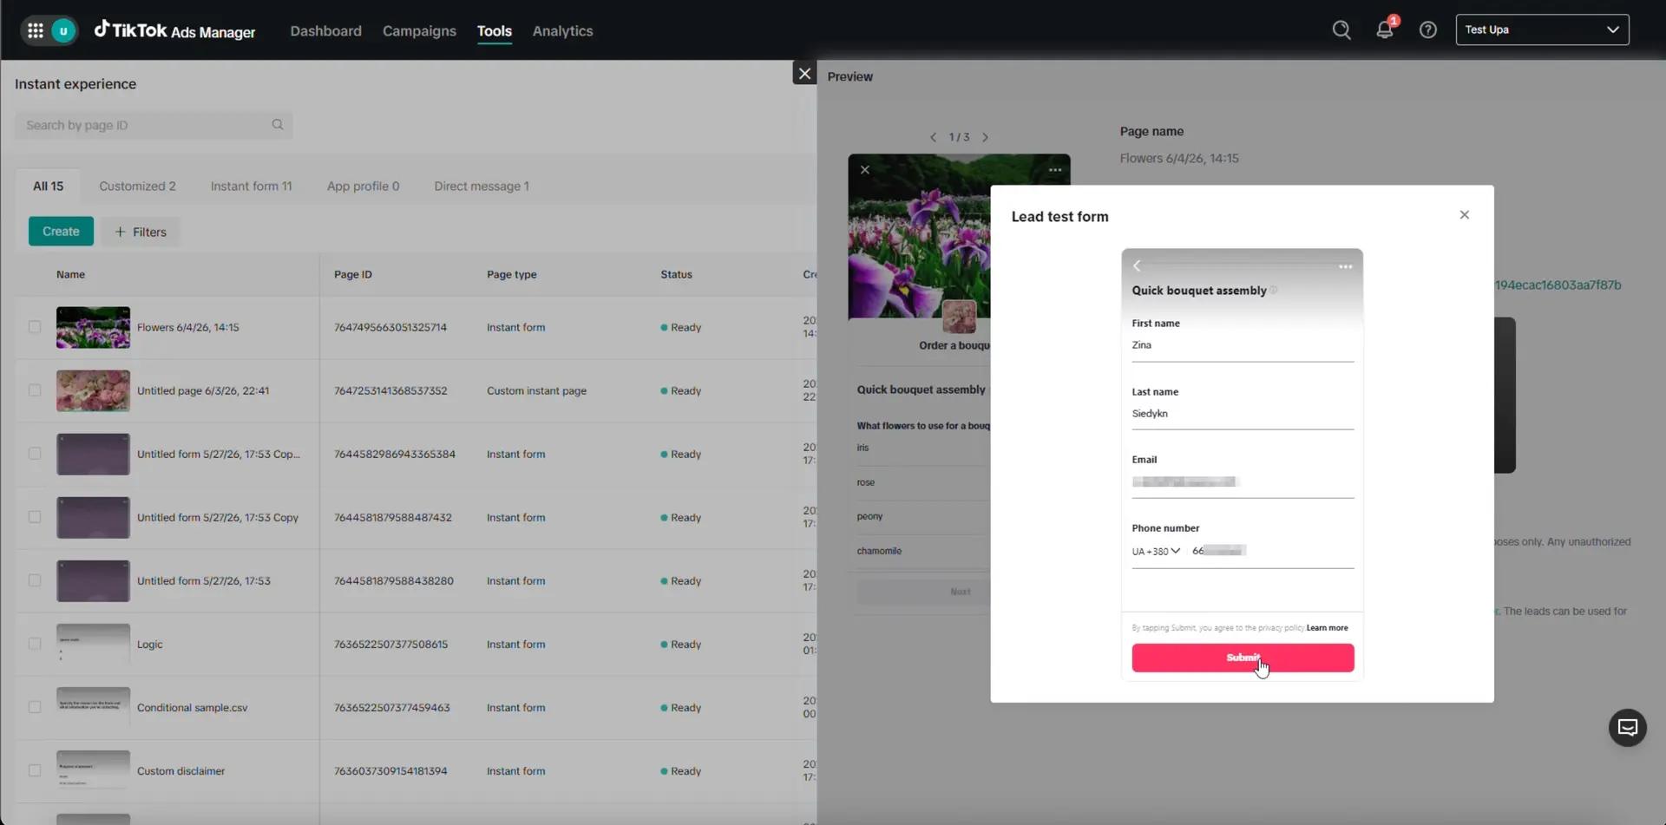The height and width of the screenshot is (825, 1666).
Task: Open the notifications bell
Action: (x=1385, y=29)
